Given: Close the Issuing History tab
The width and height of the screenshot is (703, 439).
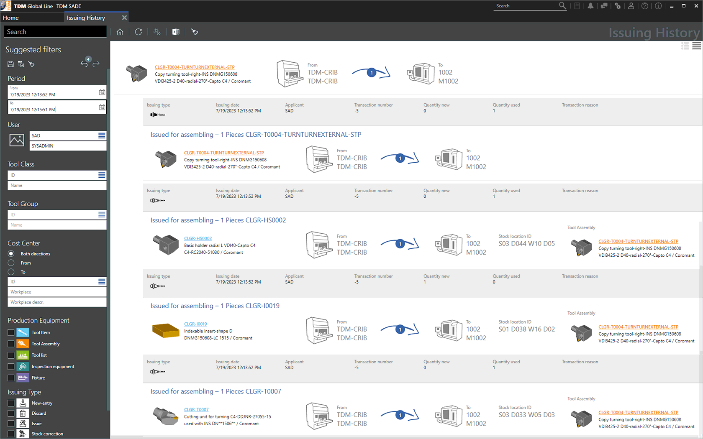Looking at the screenshot, I should [124, 18].
